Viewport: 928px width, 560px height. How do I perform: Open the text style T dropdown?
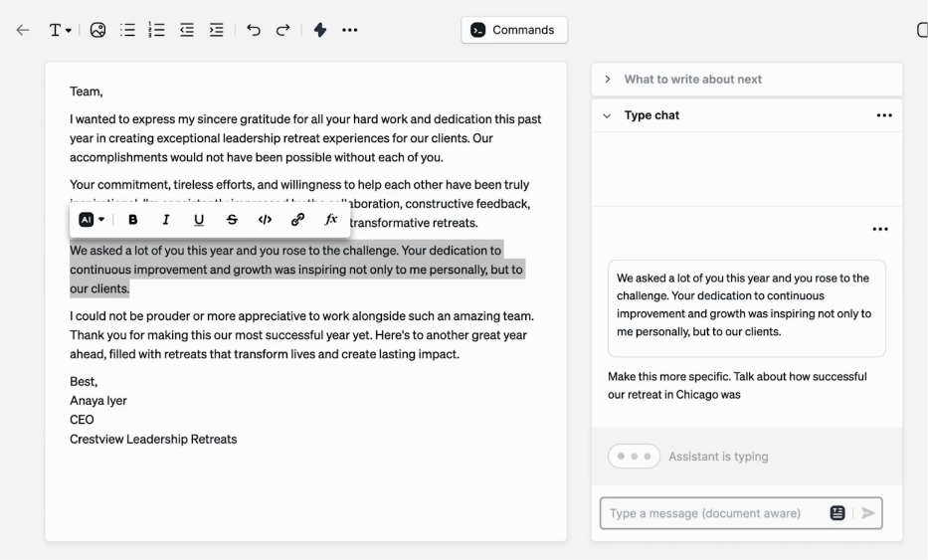pyautogui.click(x=60, y=30)
